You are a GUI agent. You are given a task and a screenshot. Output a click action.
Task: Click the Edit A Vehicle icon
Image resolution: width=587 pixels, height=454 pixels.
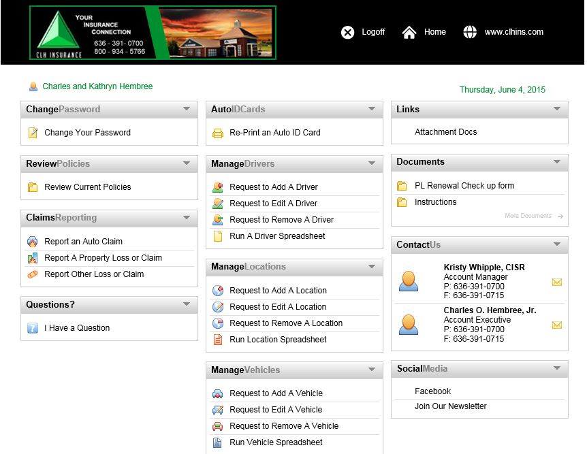pyautogui.click(x=218, y=410)
